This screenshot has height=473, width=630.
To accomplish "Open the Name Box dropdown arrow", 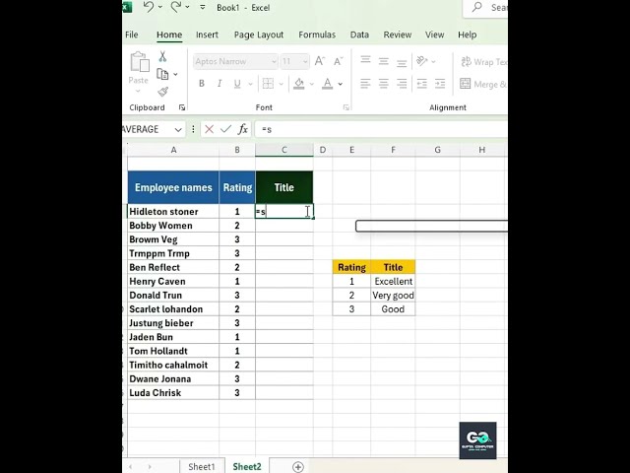I will (x=178, y=129).
